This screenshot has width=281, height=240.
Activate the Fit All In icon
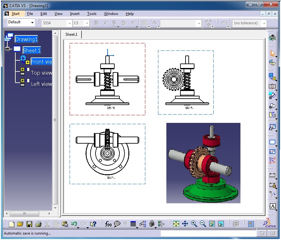pos(176,224)
